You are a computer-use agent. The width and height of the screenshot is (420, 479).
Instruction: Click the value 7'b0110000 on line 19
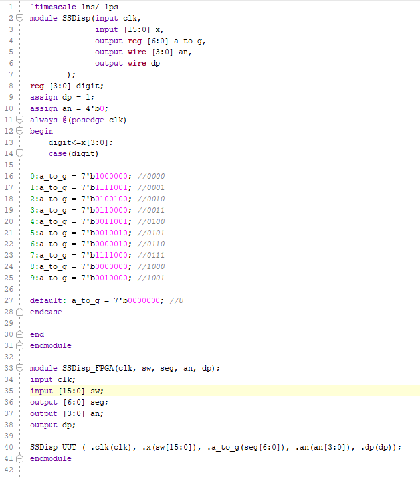point(104,210)
